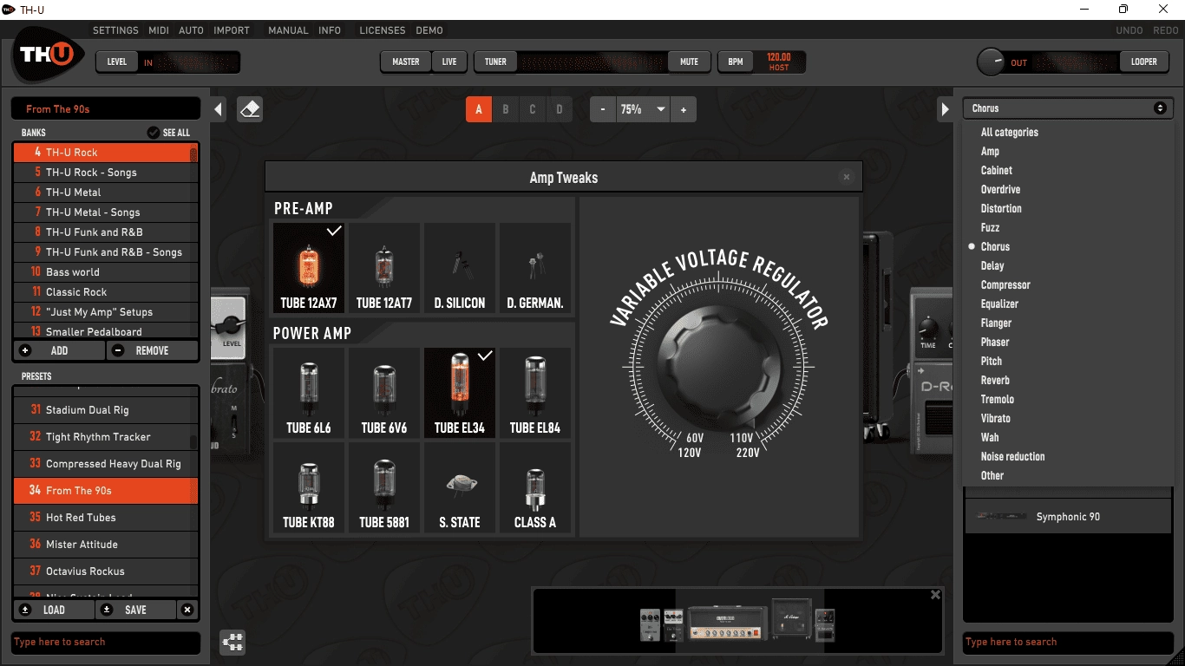Select the TUBE 12AT7 pre-amp tube

point(384,268)
